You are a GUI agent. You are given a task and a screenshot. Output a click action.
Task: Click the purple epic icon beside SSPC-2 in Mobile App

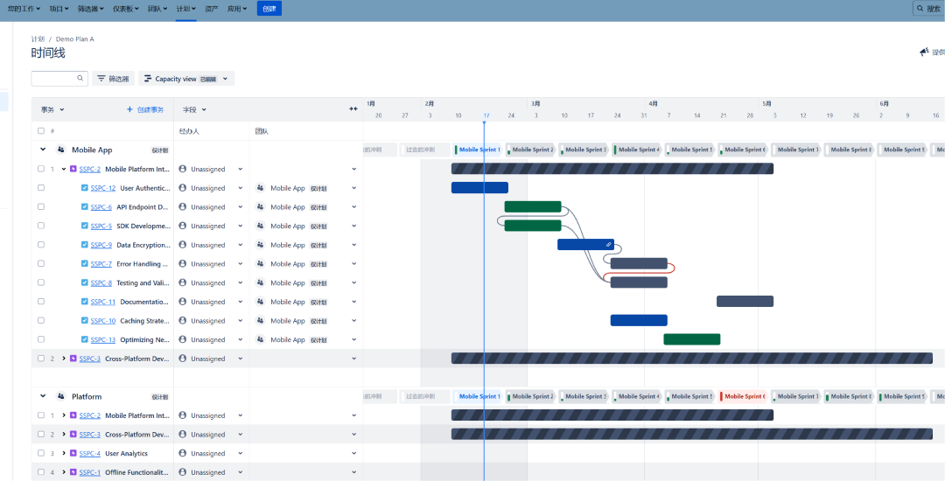coord(73,169)
